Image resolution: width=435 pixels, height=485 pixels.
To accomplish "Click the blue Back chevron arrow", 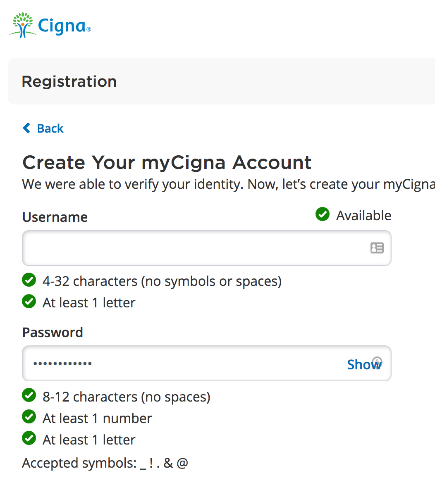I will tap(26, 128).
